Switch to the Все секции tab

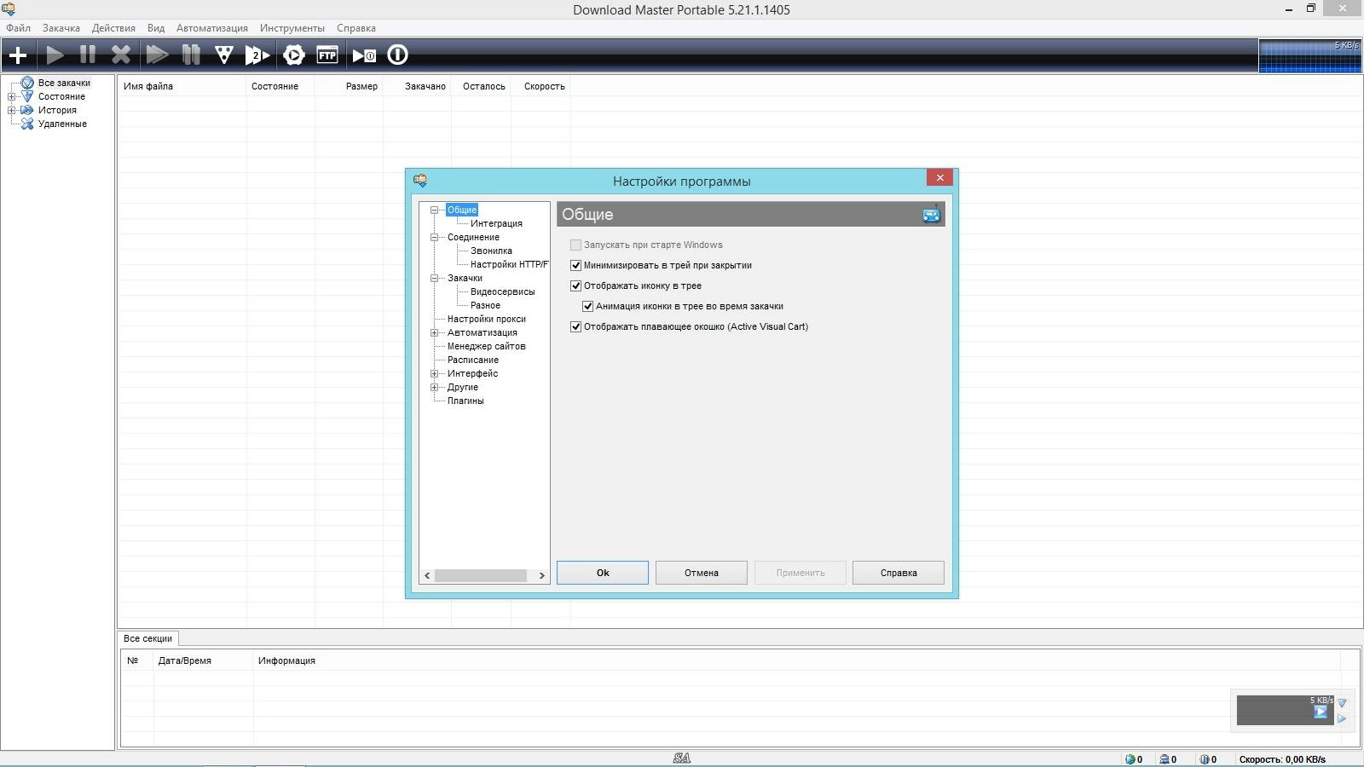pos(147,638)
